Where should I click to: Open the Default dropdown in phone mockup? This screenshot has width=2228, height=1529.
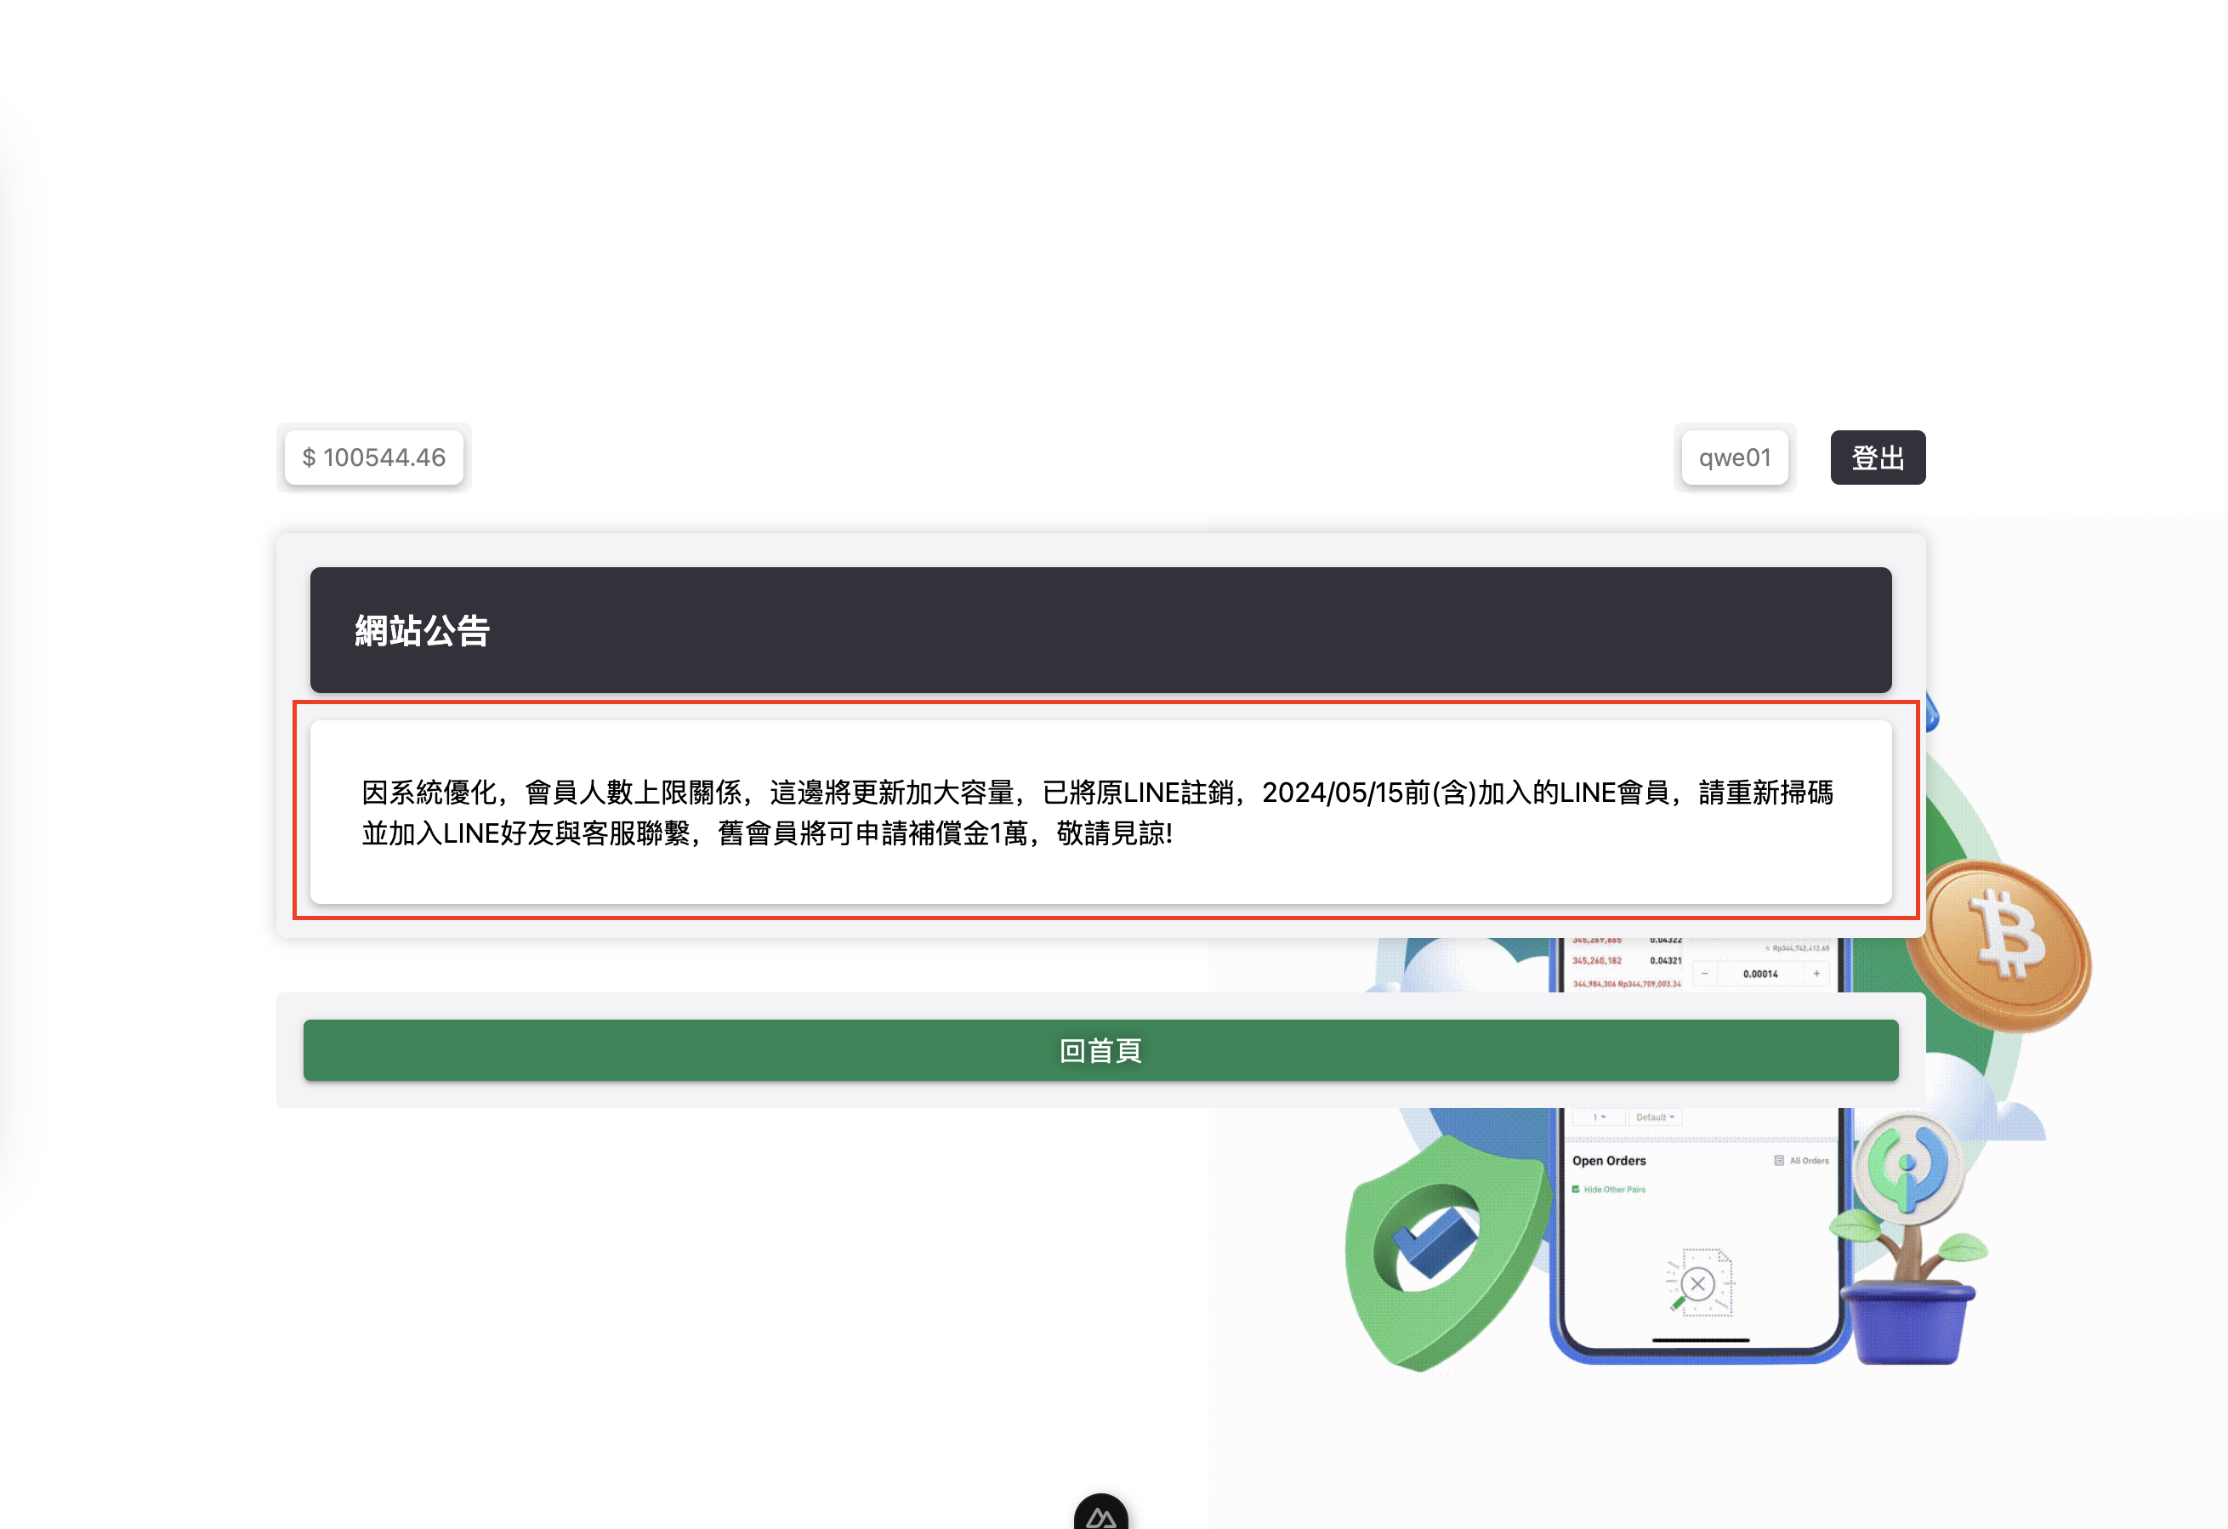click(1655, 1117)
